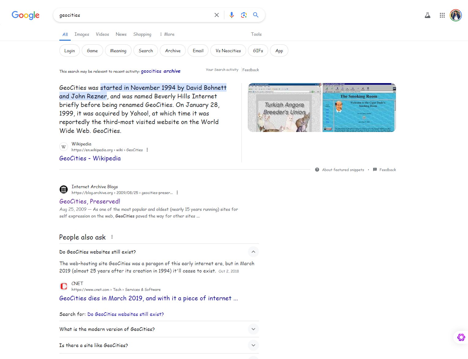This screenshot has height=359, width=468.
Task: Click the CNET favicon
Action: 64,286
